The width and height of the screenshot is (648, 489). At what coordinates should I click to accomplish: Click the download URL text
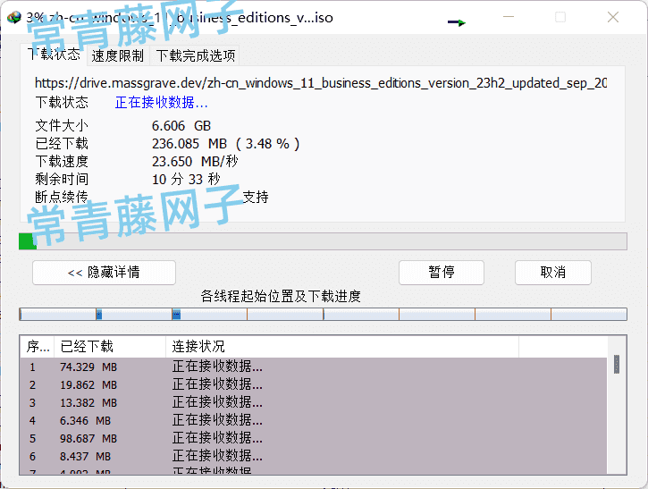point(321,83)
